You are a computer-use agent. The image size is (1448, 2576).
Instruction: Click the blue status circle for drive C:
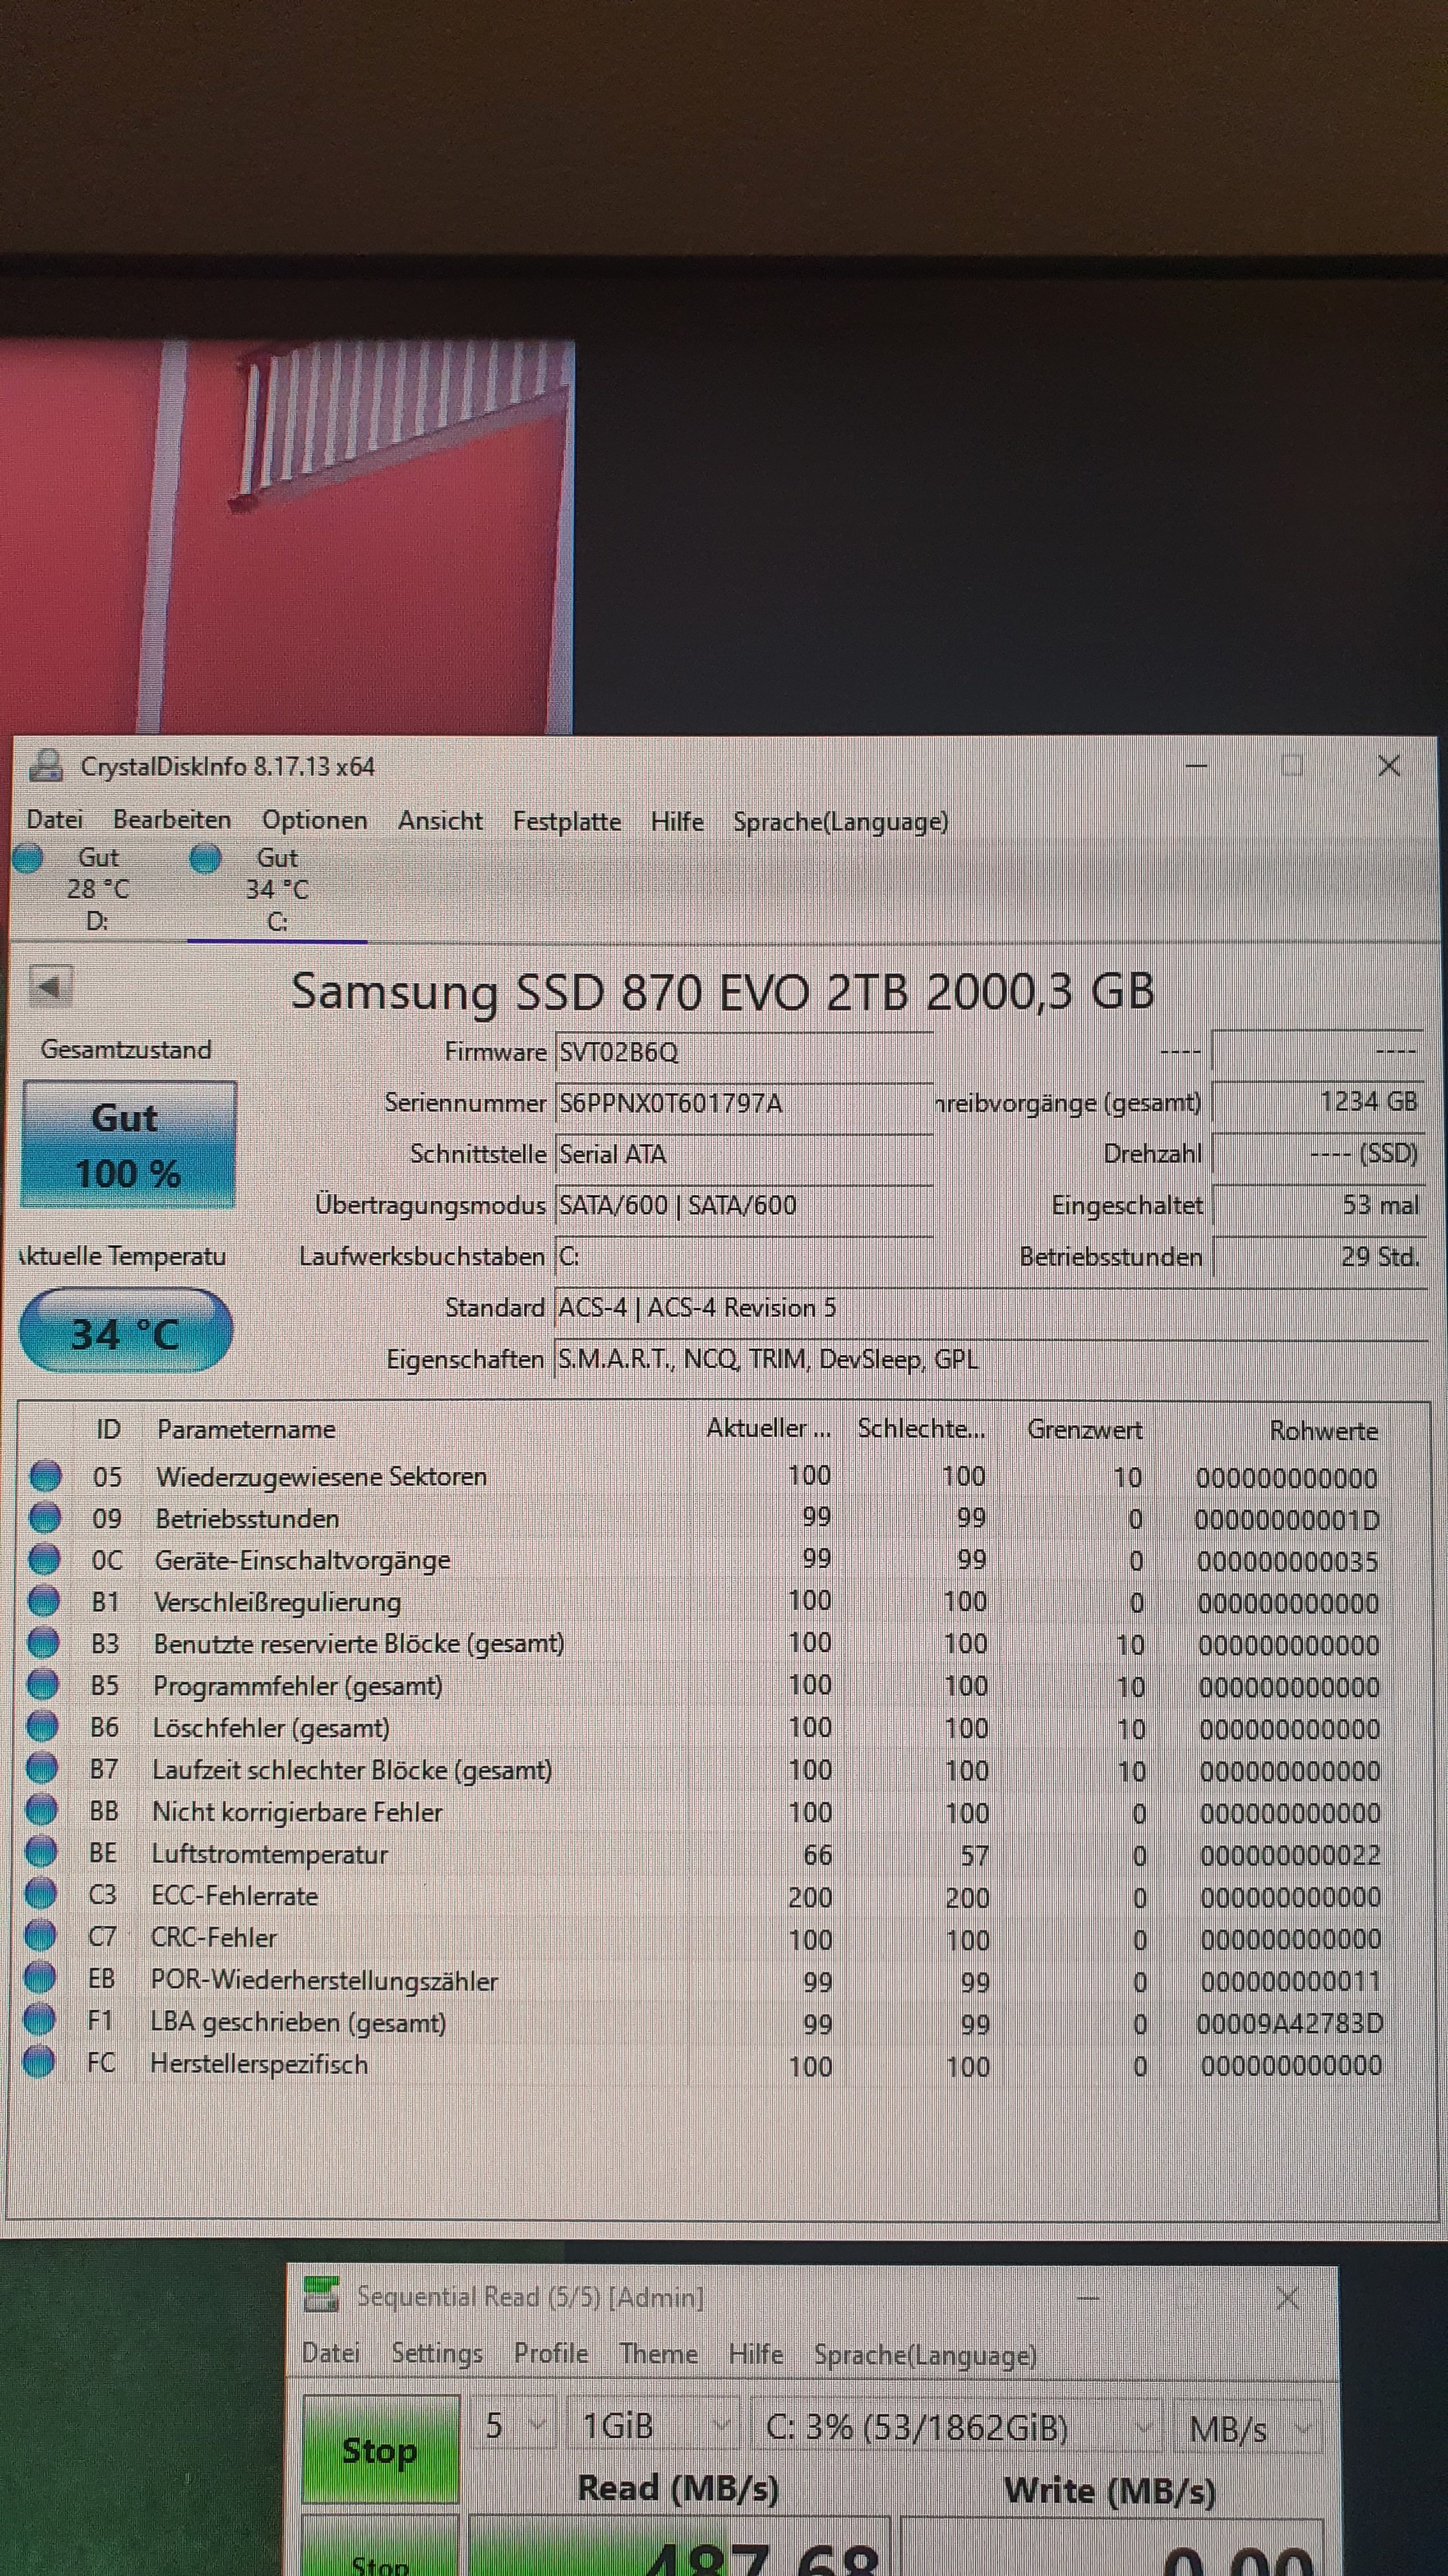point(205,858)
